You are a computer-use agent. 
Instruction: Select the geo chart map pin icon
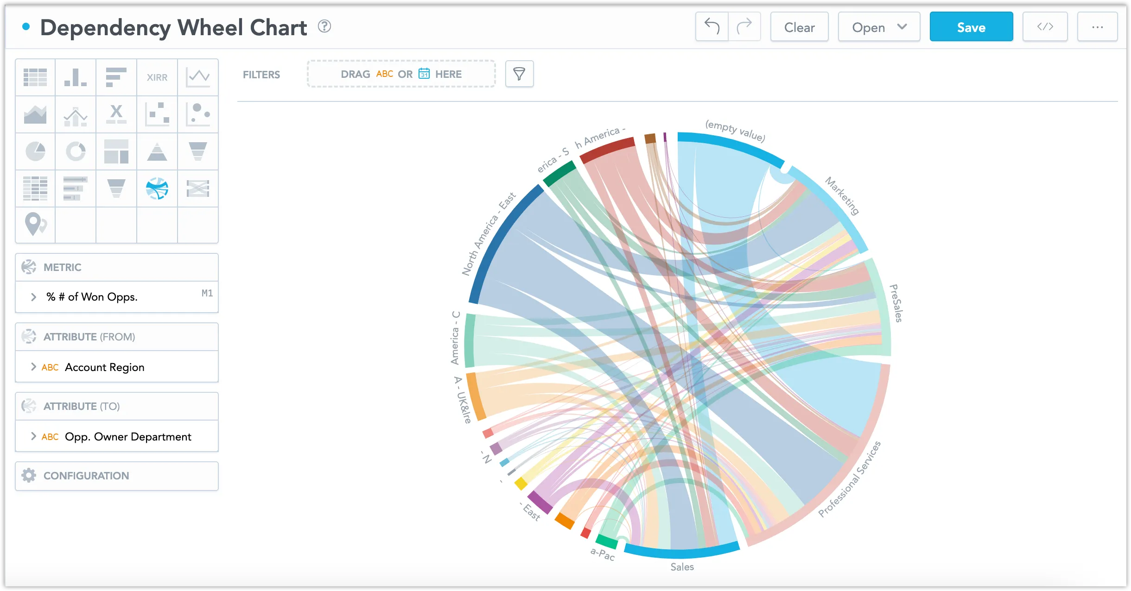tap(35, 226)
